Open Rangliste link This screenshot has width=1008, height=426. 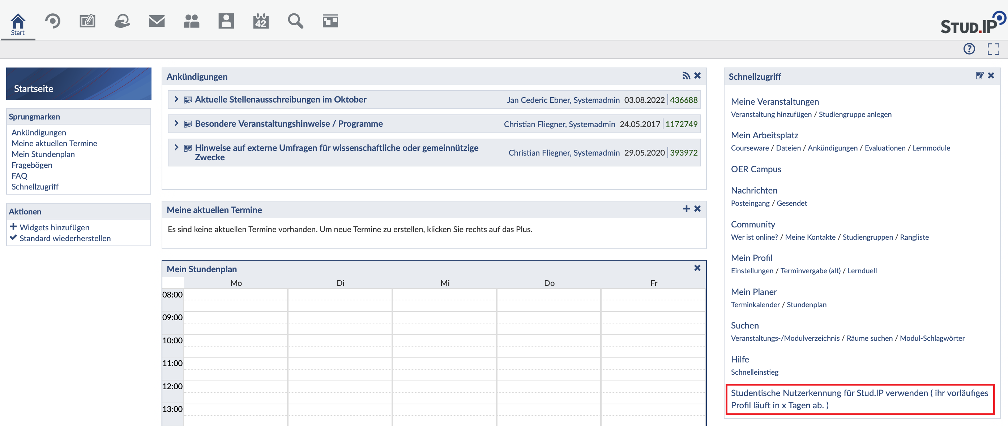tap(914, 237)
